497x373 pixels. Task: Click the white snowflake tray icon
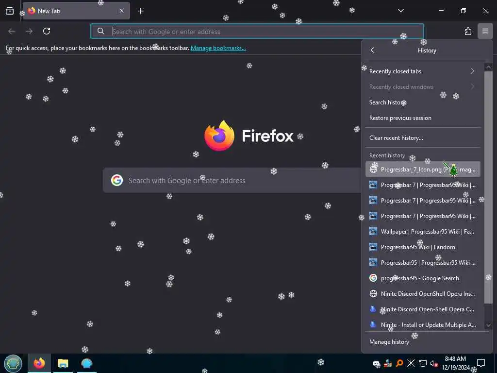(x=411, y=363)
